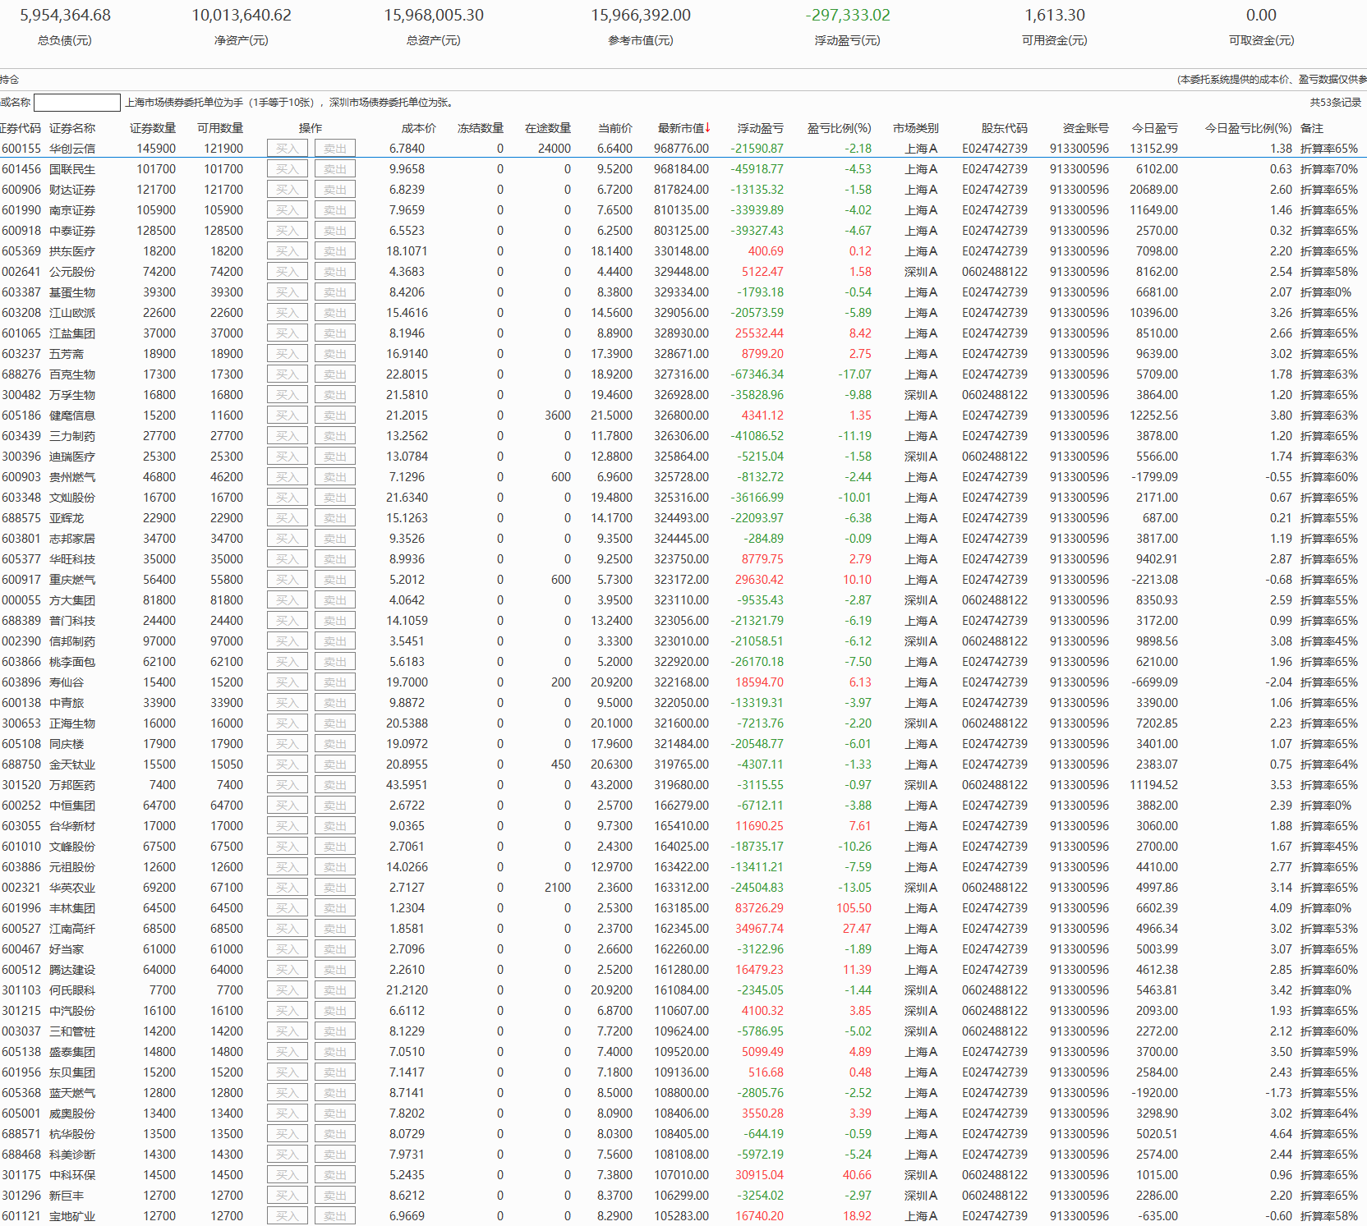Click the search input field for security name

click(77, 103)
